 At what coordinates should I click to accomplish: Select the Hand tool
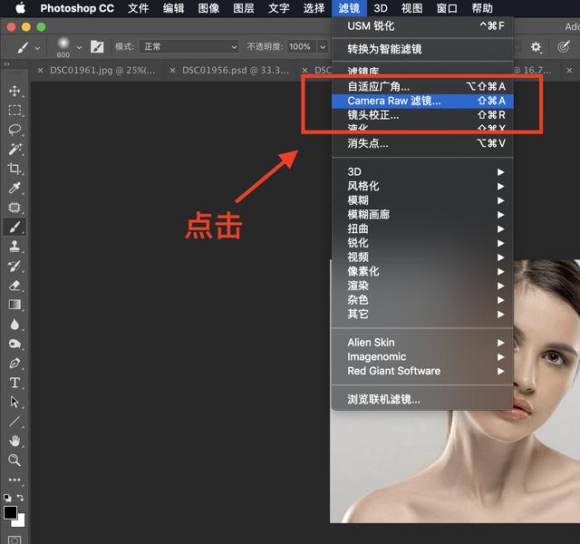(14, 441)
